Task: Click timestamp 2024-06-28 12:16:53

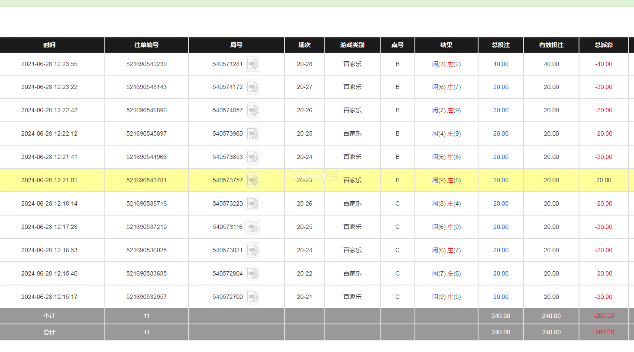Action: 49,250
